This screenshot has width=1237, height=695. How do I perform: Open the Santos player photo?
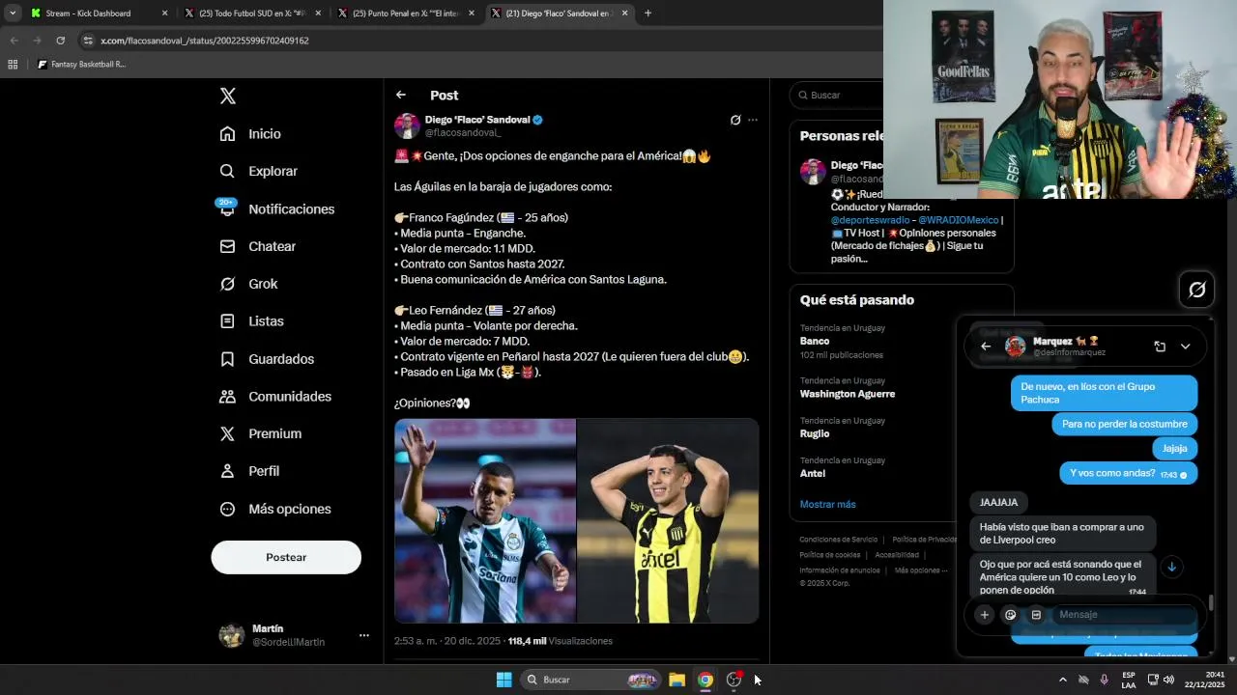tap(485, 520)
